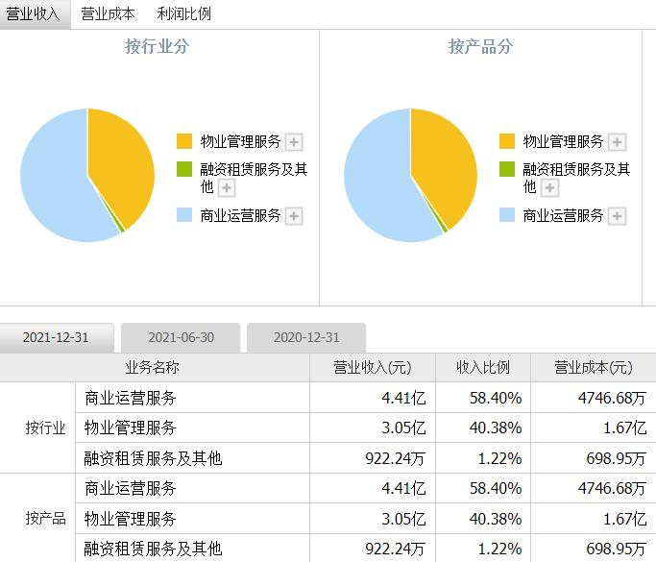Image resolution: width=656 pixels, height=562 pixels.
Task: Click yellow 物业管理服务 swatch in industry legend
Action: pos(184,141)
